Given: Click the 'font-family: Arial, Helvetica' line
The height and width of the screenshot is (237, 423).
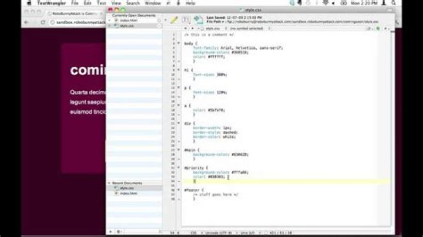Looking at the screenshot, I should coord(238,48).
